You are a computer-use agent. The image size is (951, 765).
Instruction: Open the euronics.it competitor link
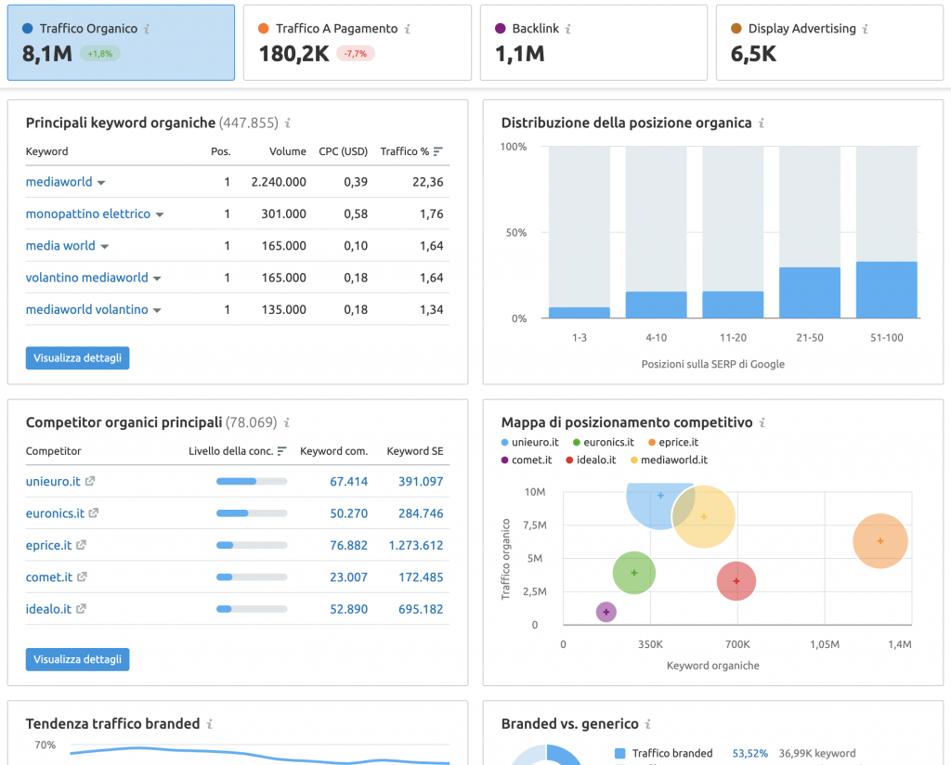[x=55, y=513]
